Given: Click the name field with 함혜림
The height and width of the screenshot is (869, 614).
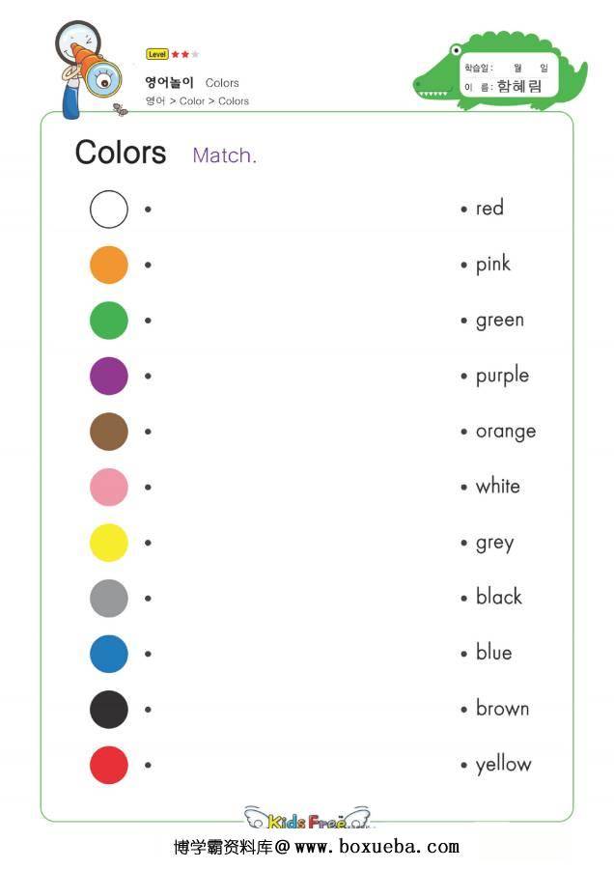Looking at the screenshot, I should pos(506,86).
